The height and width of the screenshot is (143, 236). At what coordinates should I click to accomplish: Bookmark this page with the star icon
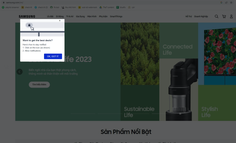(x=231, y=3)
